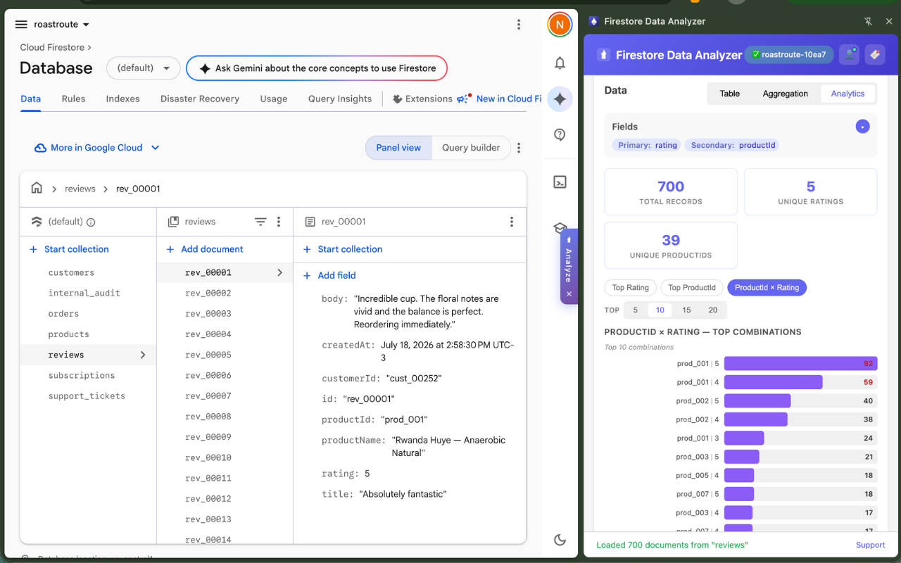
Task: Add a document to the reviews collection
Action: click(204, 249)
